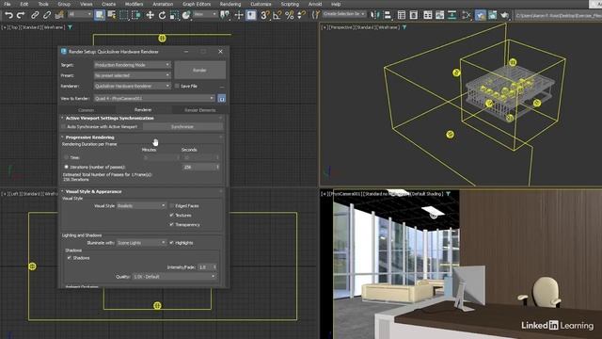The image size is (602, 339).
Task: Select the Time radio button
Action: tap(66, 157)
